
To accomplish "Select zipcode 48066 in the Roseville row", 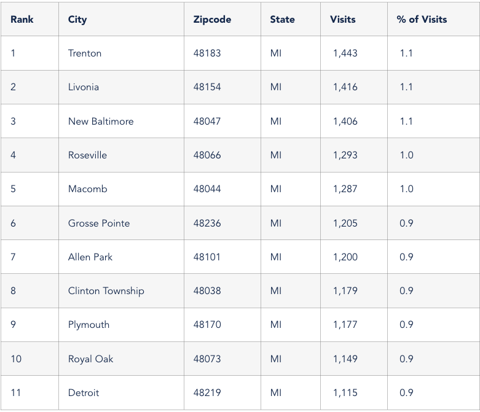I will [207, 155].
